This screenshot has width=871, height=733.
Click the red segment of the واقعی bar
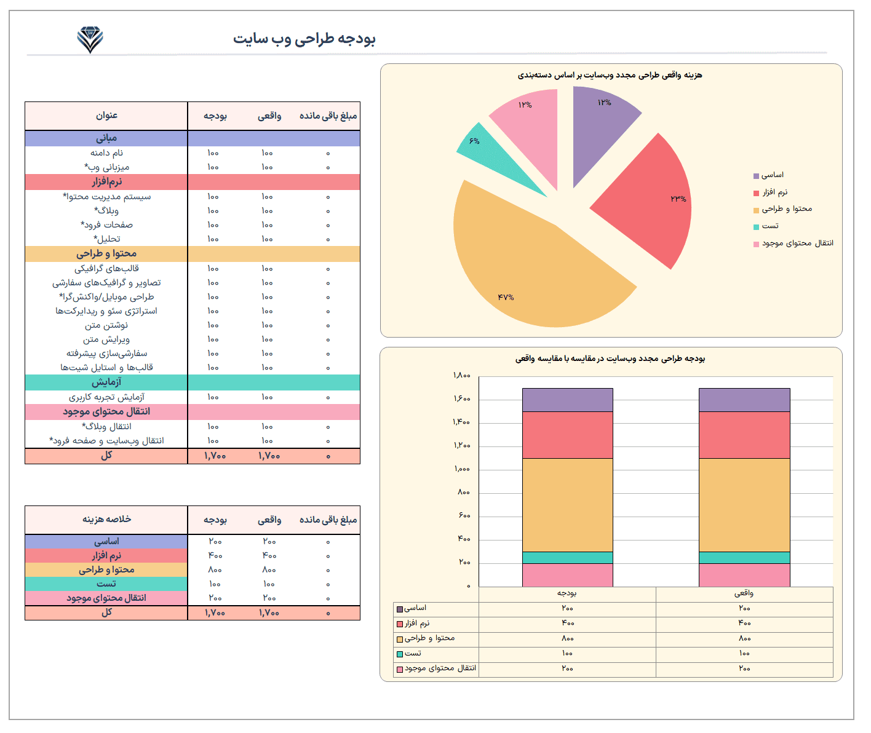coord(744,435)
